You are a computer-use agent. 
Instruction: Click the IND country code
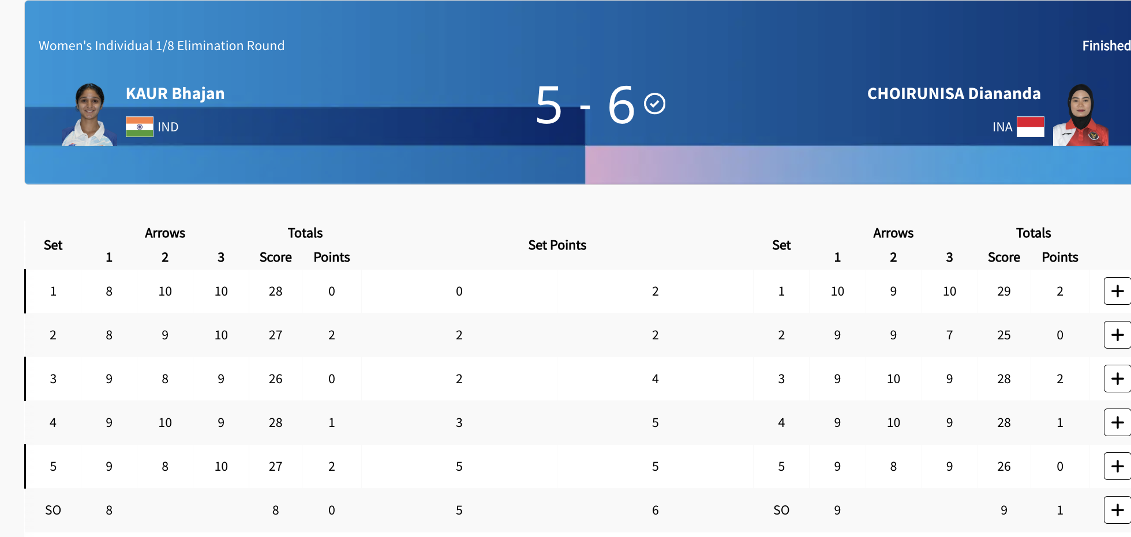coord(168,127)
